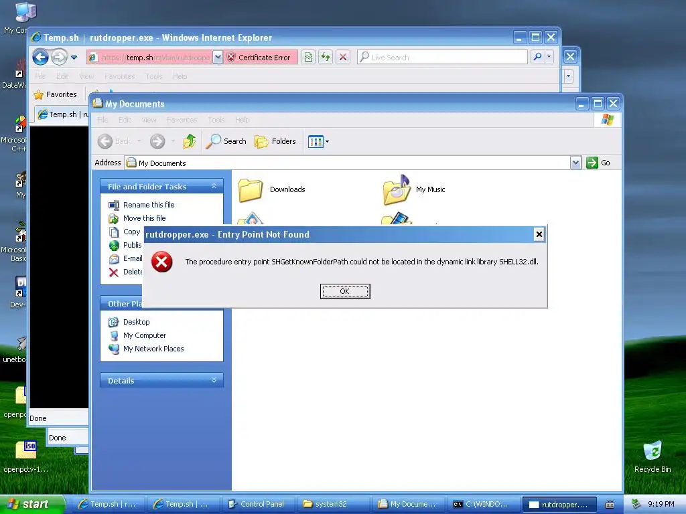The height and width of the screenshot is (514, 686).
Task: Stop loading the Internet Explorer page
Action: click(343, 58)
